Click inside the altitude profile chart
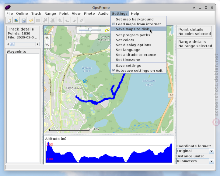The height and width of the screenshot is (176, 220). click(109, 152)
